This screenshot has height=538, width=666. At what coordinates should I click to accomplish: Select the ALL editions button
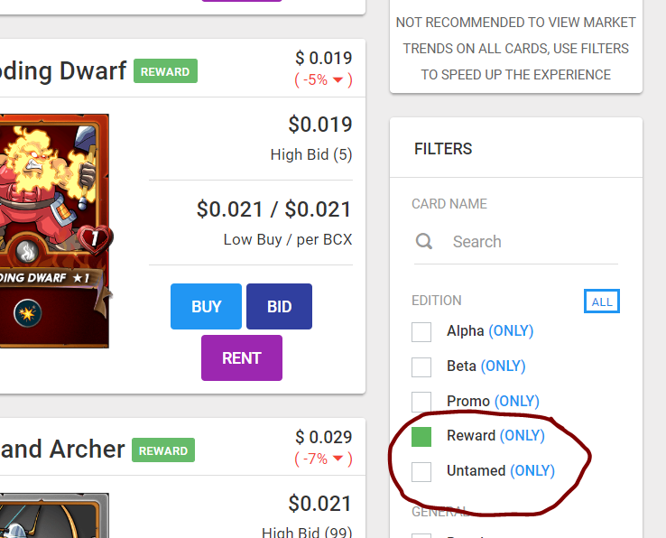602,301
